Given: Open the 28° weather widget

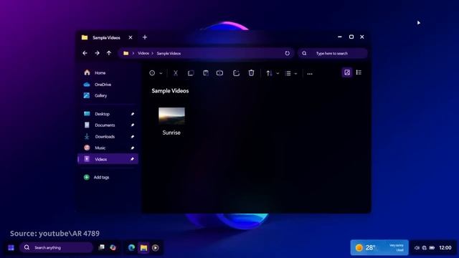Looking at the screenshot, I should tap(379, 248).
